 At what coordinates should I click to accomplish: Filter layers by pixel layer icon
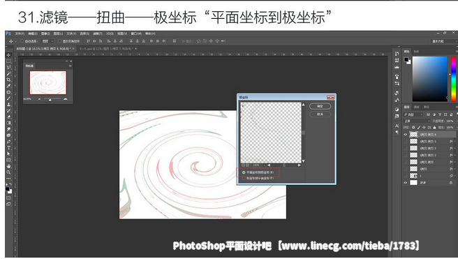tap(428, 114)
